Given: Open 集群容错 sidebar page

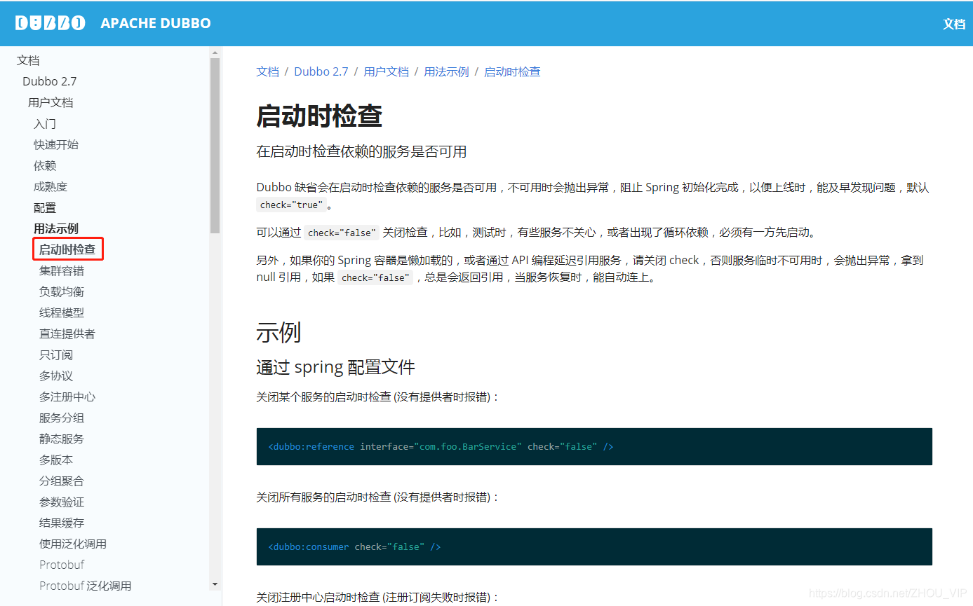Looking at the screenshot, I should tap(62, 270).
